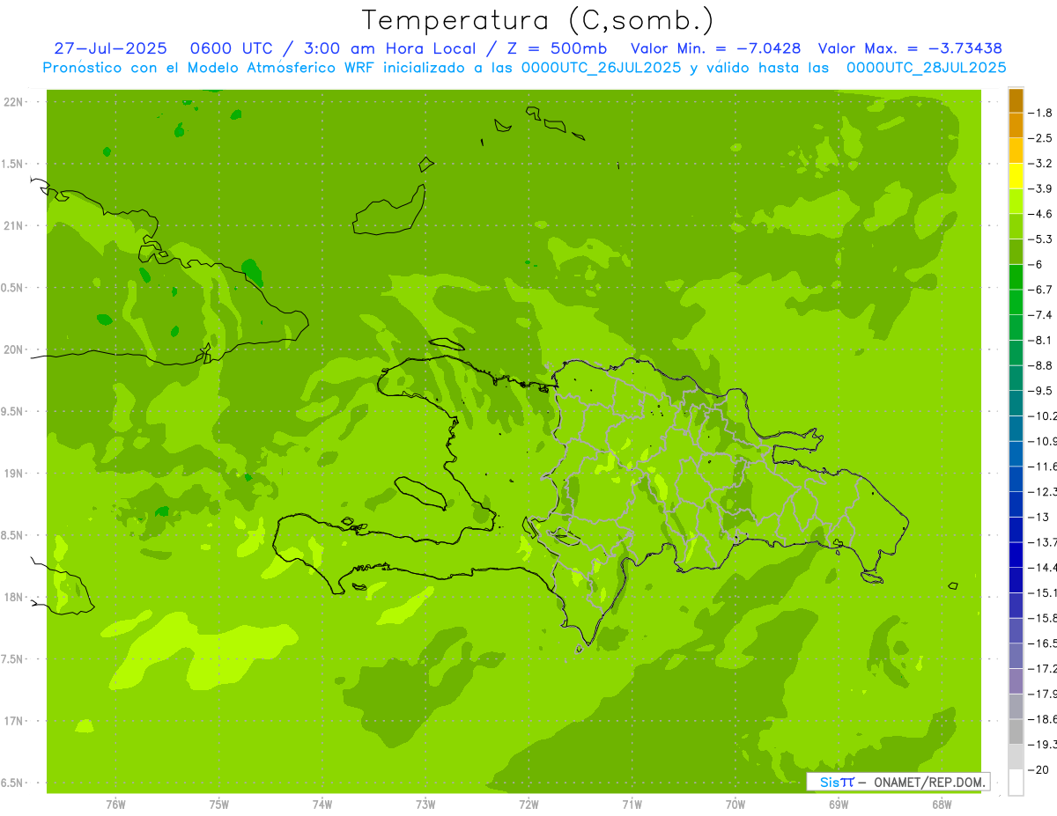Pick the lime swatch between -3.9 and -4.6
This screenshot has height=816, width=1057.
point(1016,202)
